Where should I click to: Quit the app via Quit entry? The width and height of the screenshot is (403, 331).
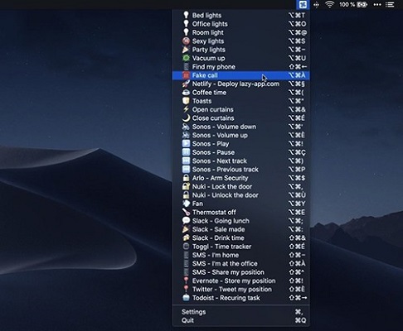[x=240, y=320]
